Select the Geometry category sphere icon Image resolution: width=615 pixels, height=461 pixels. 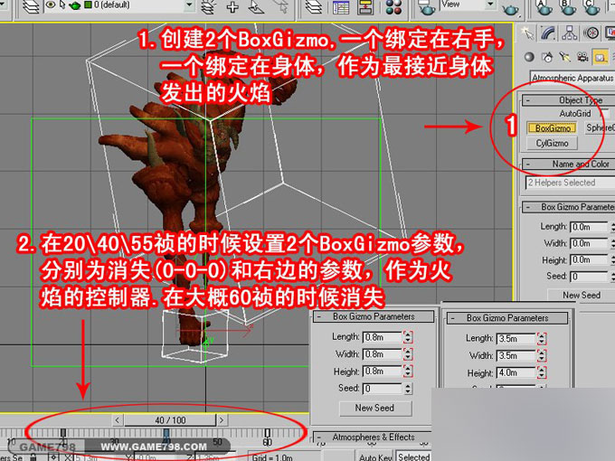[x=529, y=57]
